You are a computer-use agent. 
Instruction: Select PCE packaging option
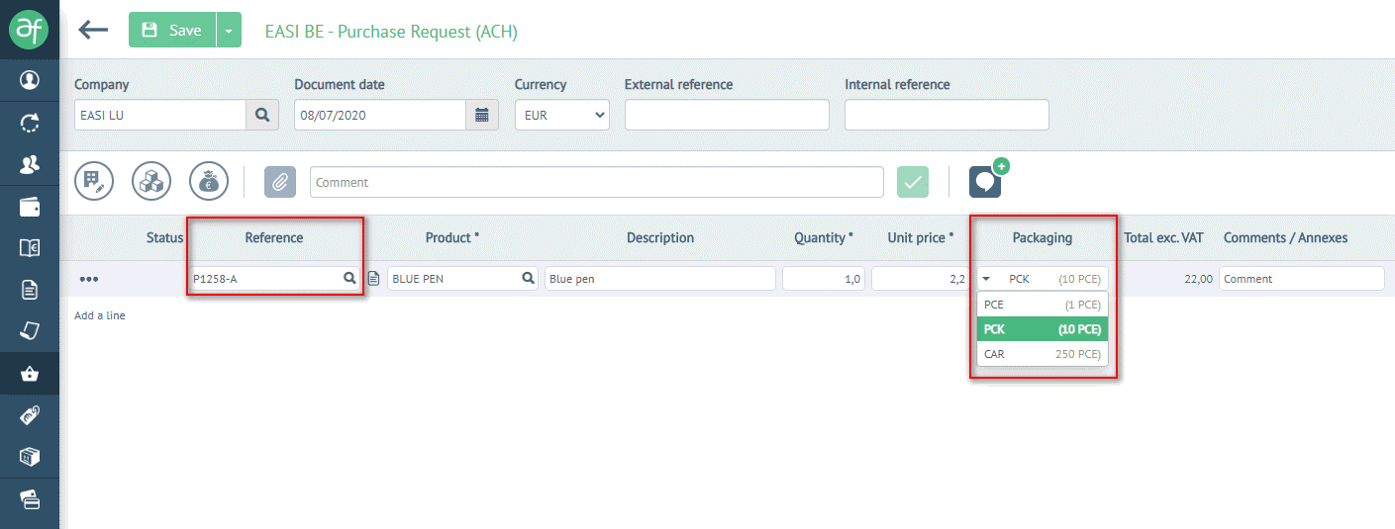[x=1042, y=305]
